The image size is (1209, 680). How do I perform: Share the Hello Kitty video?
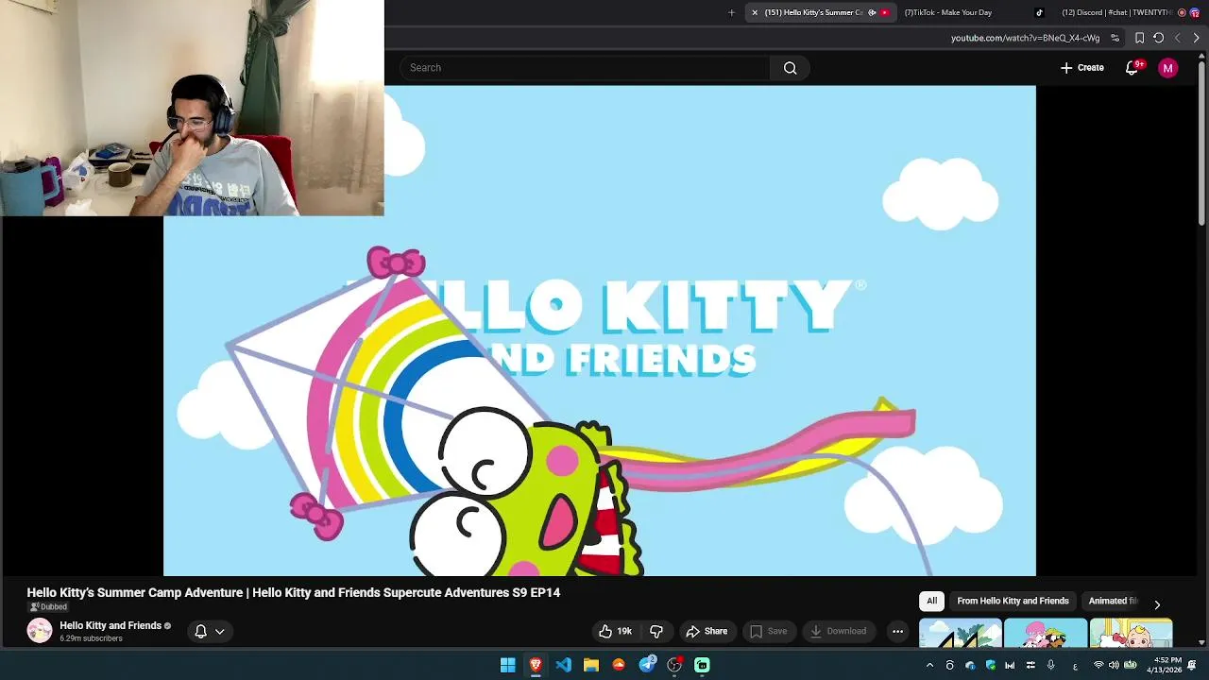[x=707, y=631]
